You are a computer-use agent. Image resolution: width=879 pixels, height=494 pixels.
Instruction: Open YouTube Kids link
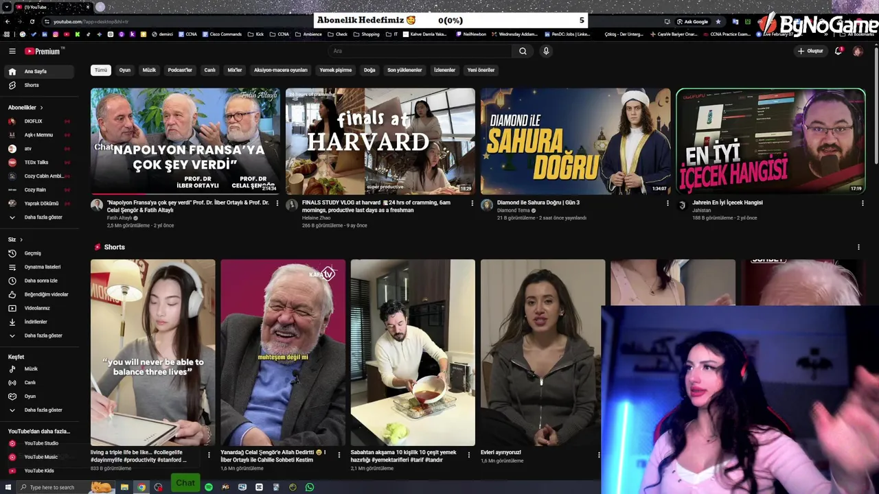coord(39,471)
